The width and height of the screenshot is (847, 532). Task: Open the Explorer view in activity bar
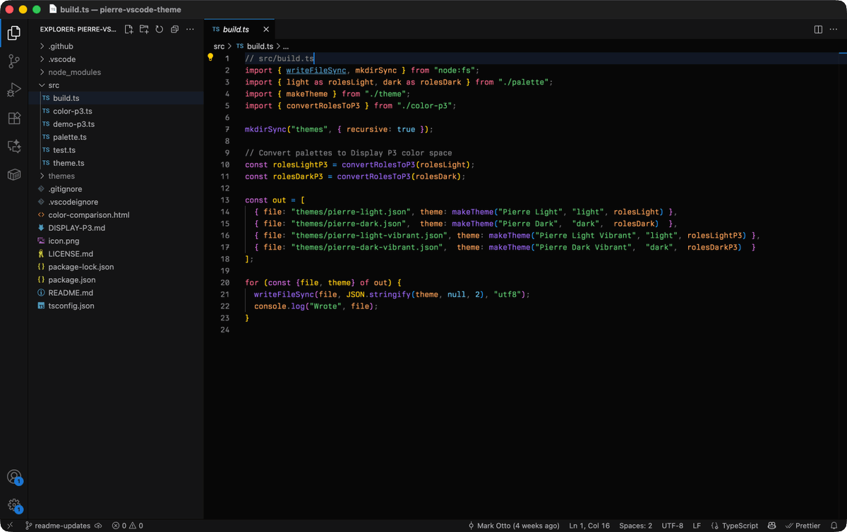[x=14, y=32]
